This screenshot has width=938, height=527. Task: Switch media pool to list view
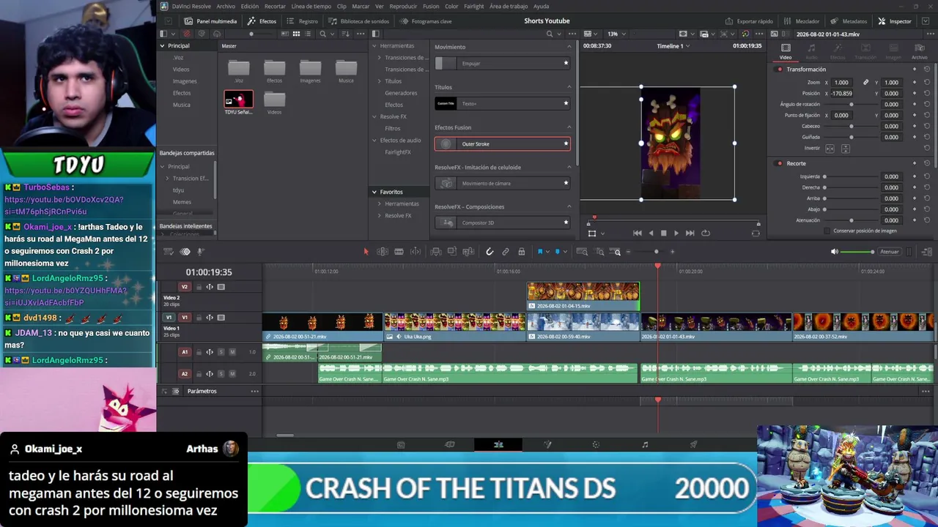[x=308, y=34]
